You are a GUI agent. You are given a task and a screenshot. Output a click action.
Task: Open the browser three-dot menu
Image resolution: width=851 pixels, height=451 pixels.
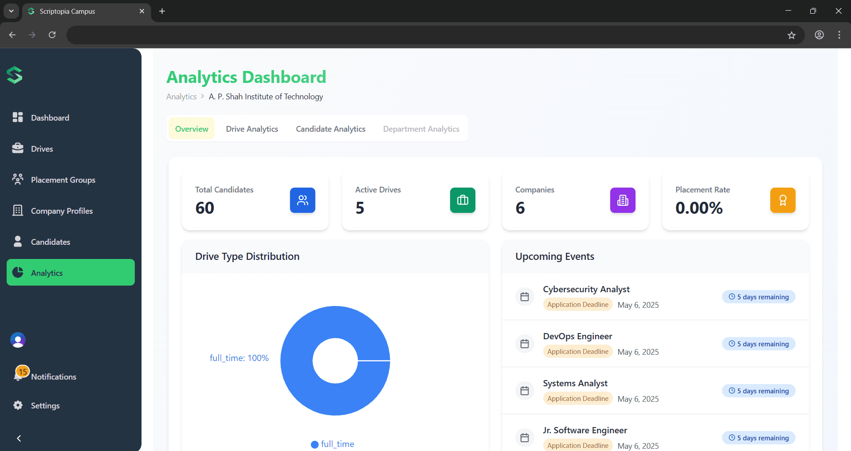pyautogui.click(x=839, y=35)
